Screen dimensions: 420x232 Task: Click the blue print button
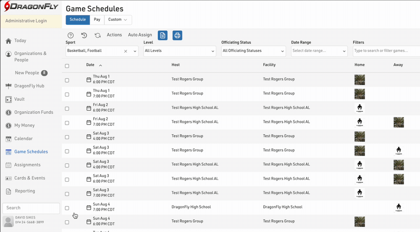click(x=177, y=36)
